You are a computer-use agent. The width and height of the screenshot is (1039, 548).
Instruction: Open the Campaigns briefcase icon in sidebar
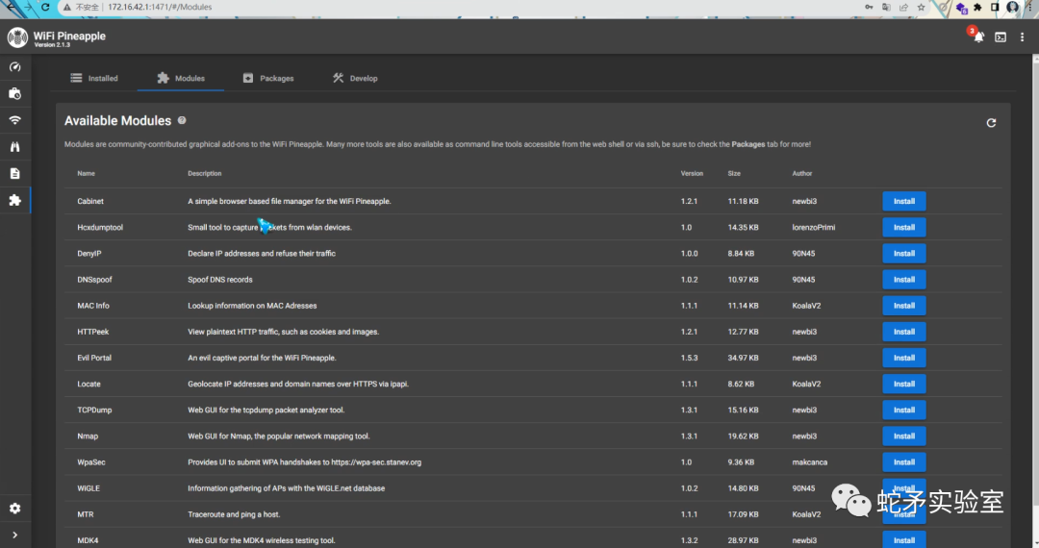point(14,93)
